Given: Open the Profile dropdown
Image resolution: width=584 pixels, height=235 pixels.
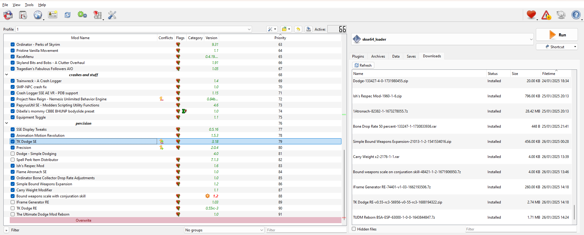Looking at the screenshot, I should tap(134, 29).
